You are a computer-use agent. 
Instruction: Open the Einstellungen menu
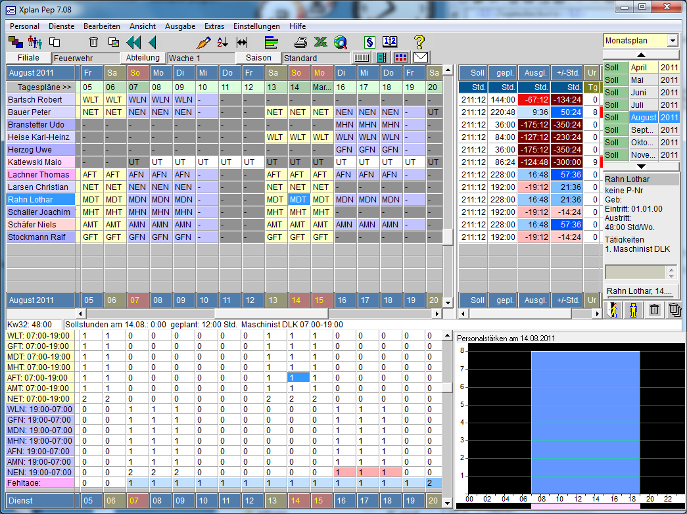pos(256,26)
